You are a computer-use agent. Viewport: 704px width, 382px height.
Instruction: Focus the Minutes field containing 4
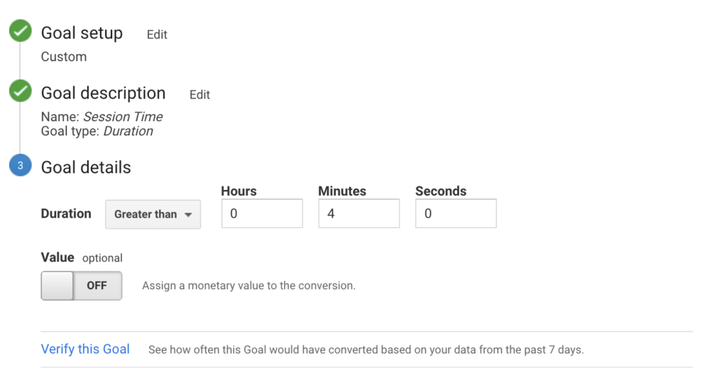click(x=358, y=213)
